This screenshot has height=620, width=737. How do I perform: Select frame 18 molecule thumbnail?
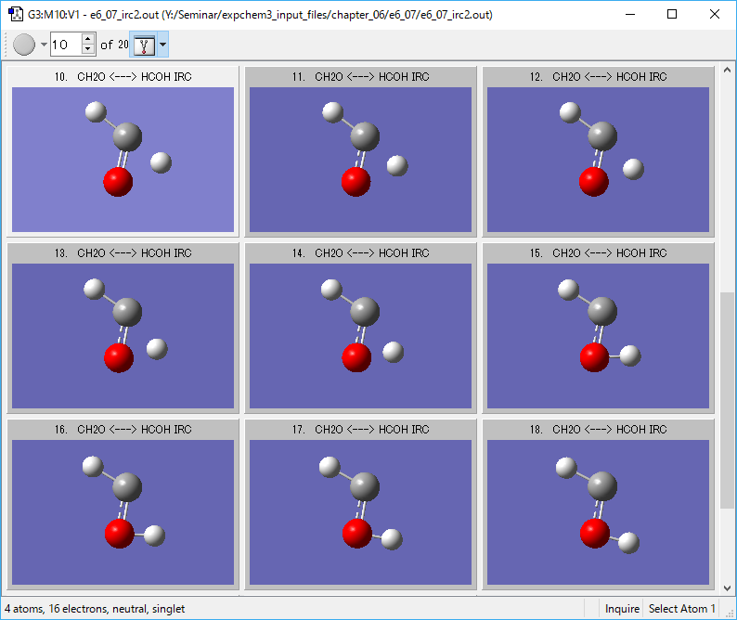[598, 512]
